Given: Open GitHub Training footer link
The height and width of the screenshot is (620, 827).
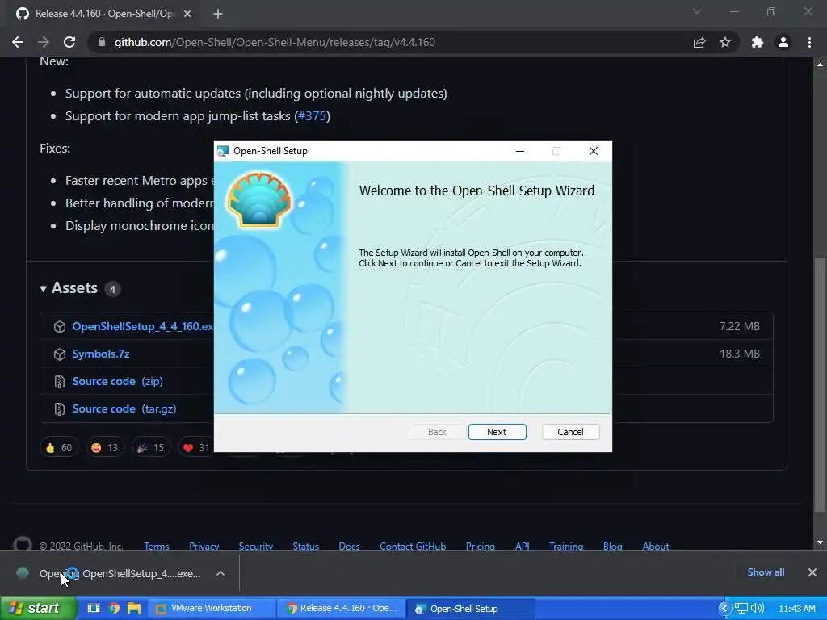Looking at the screenshot, I should pyautogui.click(x=566, y=547).
